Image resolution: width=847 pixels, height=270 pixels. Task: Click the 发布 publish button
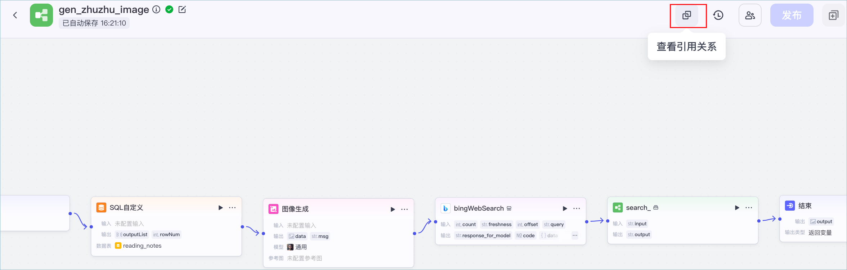tap(792, 15)
